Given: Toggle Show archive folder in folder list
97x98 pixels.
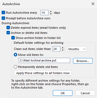Looking at the screenshot, I should point(13,38).
